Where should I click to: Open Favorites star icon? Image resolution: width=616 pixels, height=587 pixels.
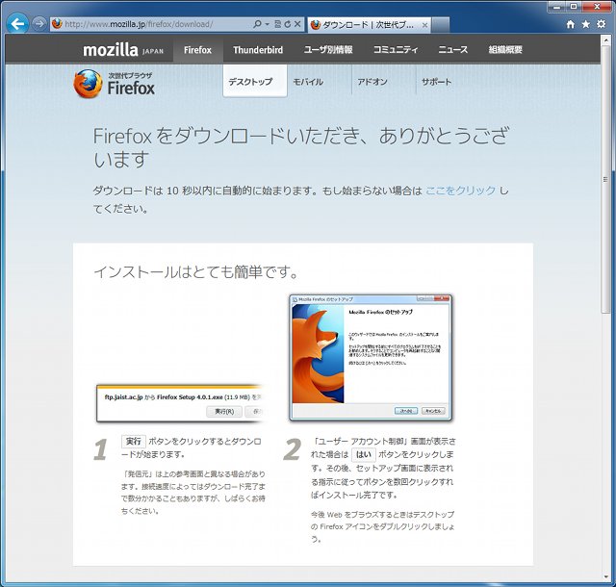tap(586, 24)
